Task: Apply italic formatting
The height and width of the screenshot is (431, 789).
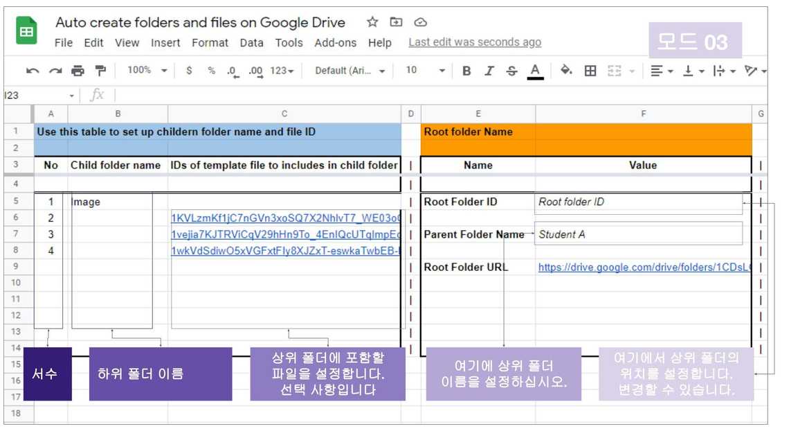Action: tap(489, 71)
